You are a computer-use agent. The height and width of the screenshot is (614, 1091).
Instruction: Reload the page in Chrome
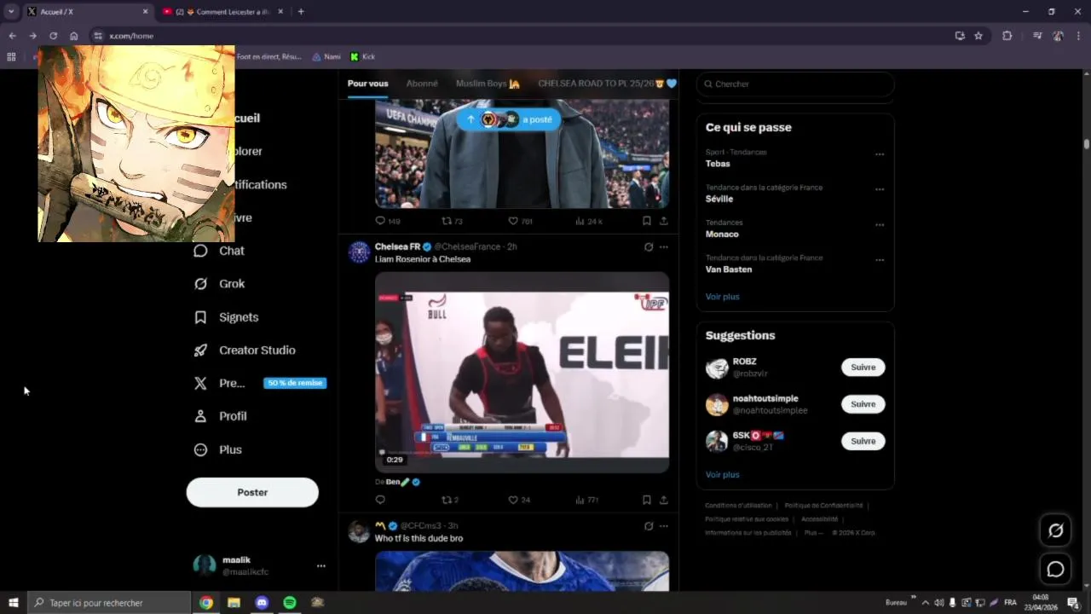(53, 36)
